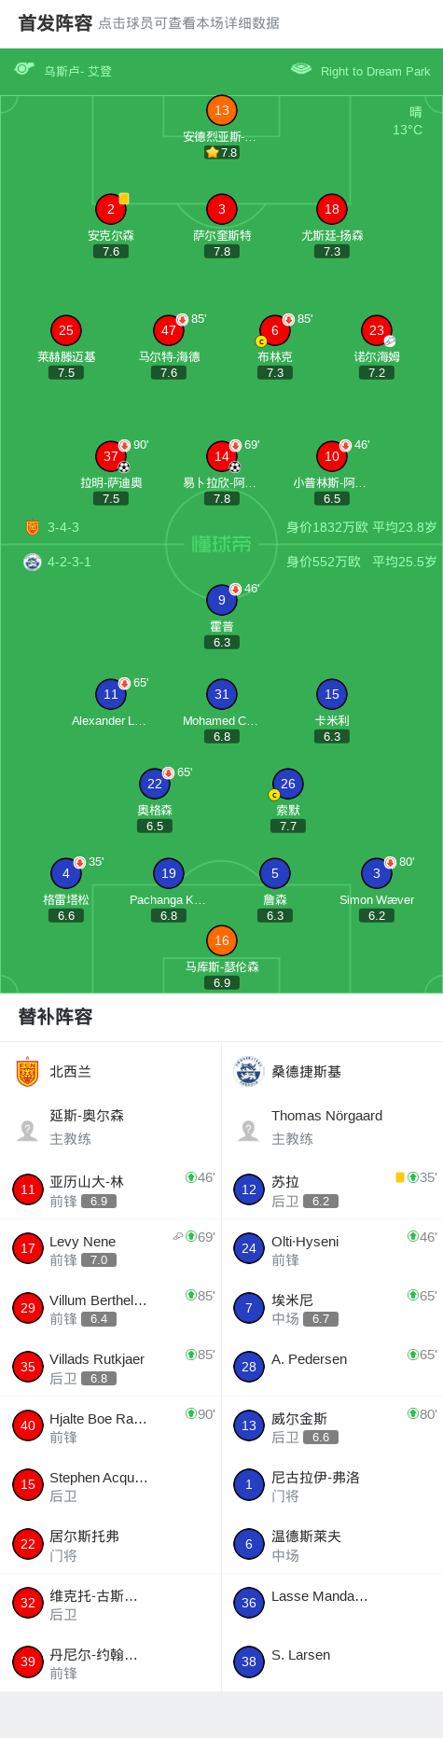Screen dimensions: 443x1738
Task: Tap 4-2-3-1 formation label
Action: [69, 562]
